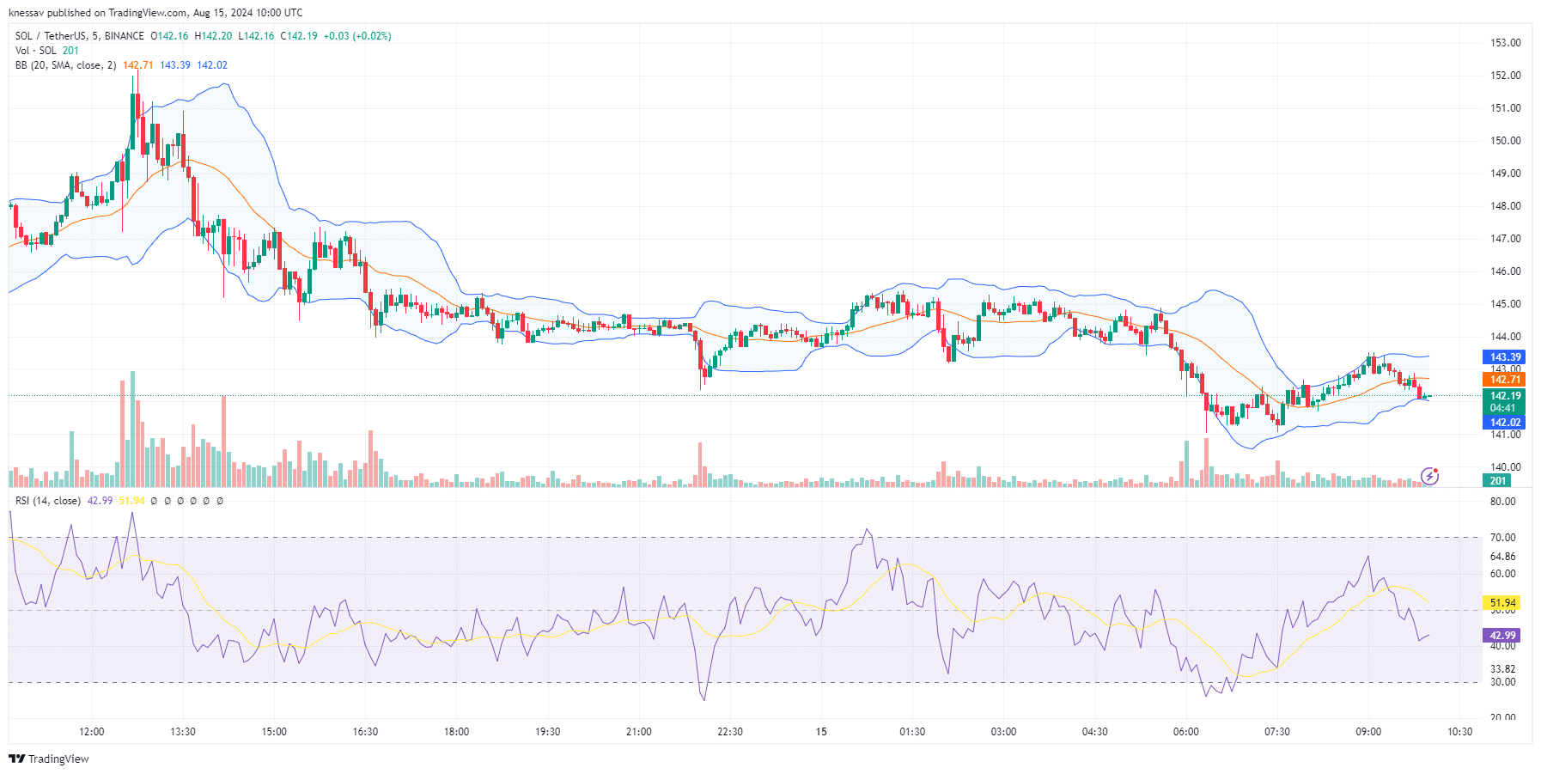The height and width of the screenshot is (774, 1541).
Task: Select the RSI (14, close) indicator label
Action: (48, 501)
